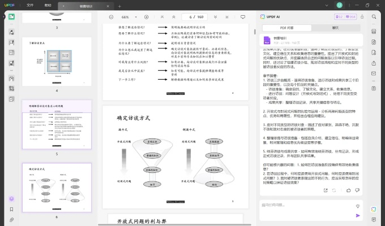Screen dimensions: 385x226
Task: Send the AI message with arrow button
Action: click(x=358, y=215)
